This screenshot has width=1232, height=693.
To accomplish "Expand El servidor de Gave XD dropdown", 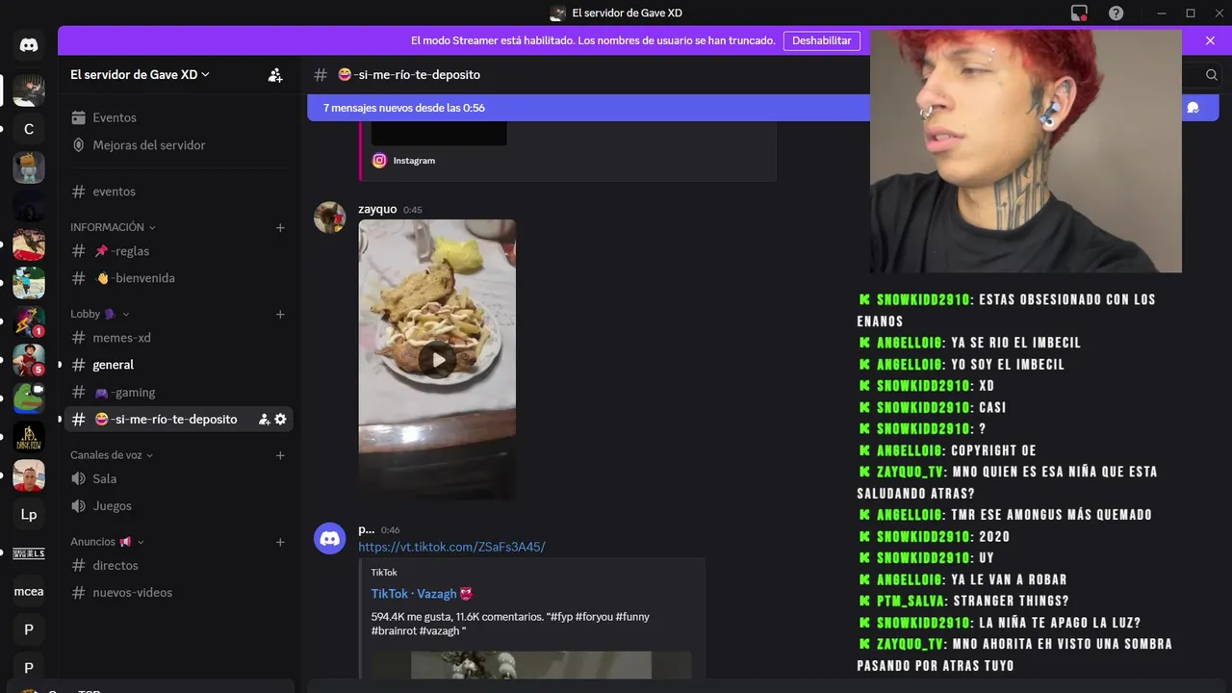I will (140, 75).
